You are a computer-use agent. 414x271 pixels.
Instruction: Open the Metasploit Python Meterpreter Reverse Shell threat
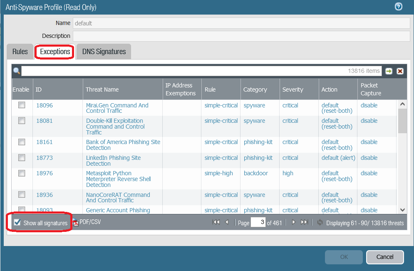(118, 179)
